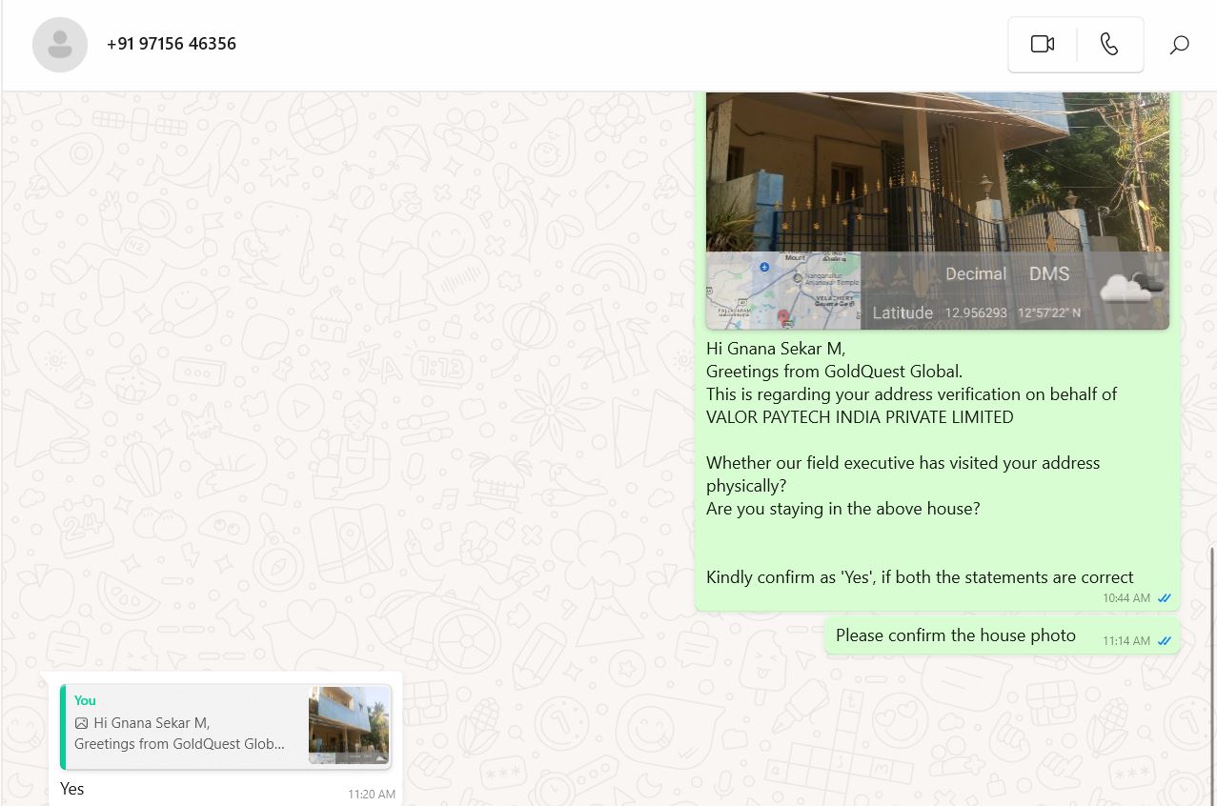Start a video call with the contact
1217x806 pixels.
pyautogui.click(x=1043, y=44)
